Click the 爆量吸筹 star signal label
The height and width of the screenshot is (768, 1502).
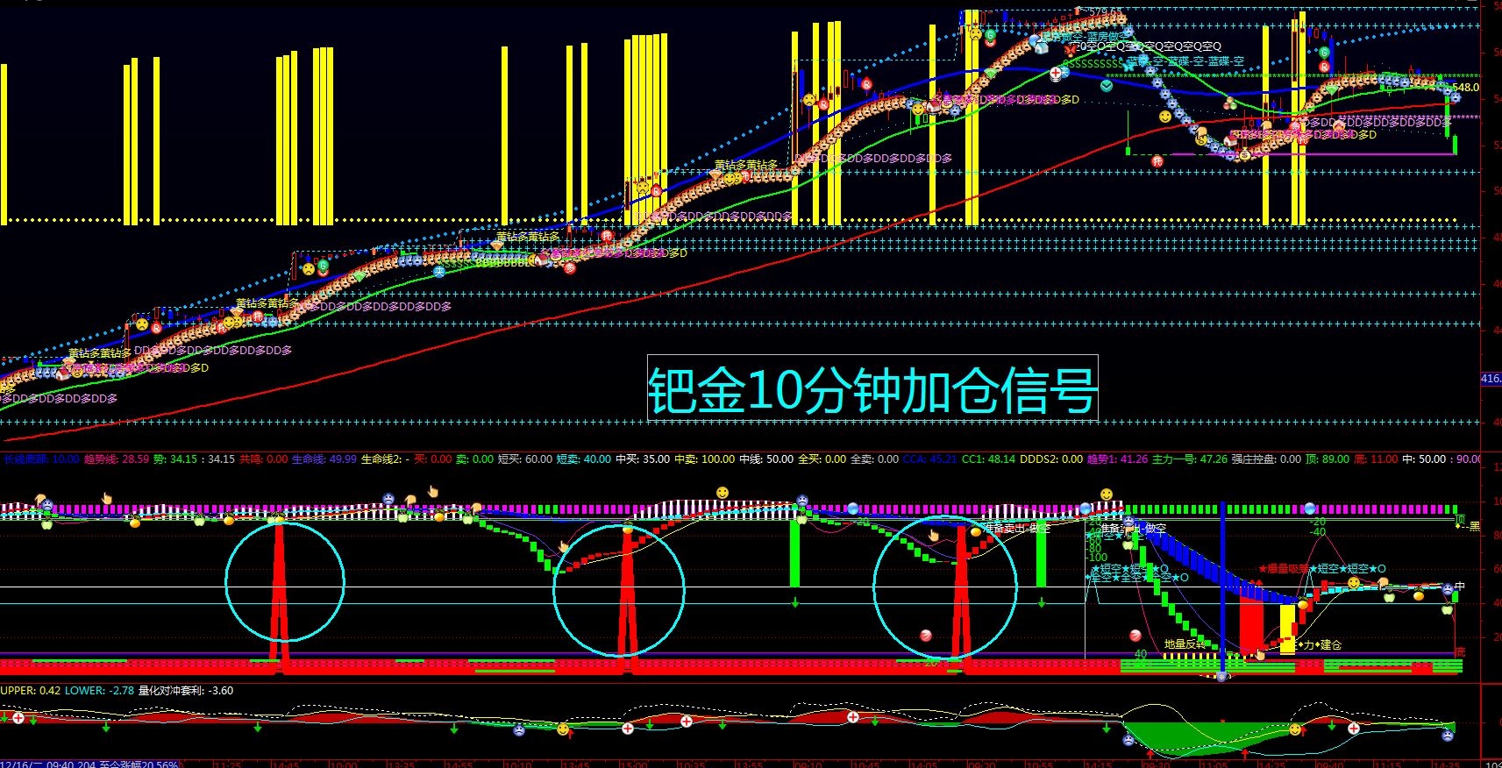click(1284, 569)
